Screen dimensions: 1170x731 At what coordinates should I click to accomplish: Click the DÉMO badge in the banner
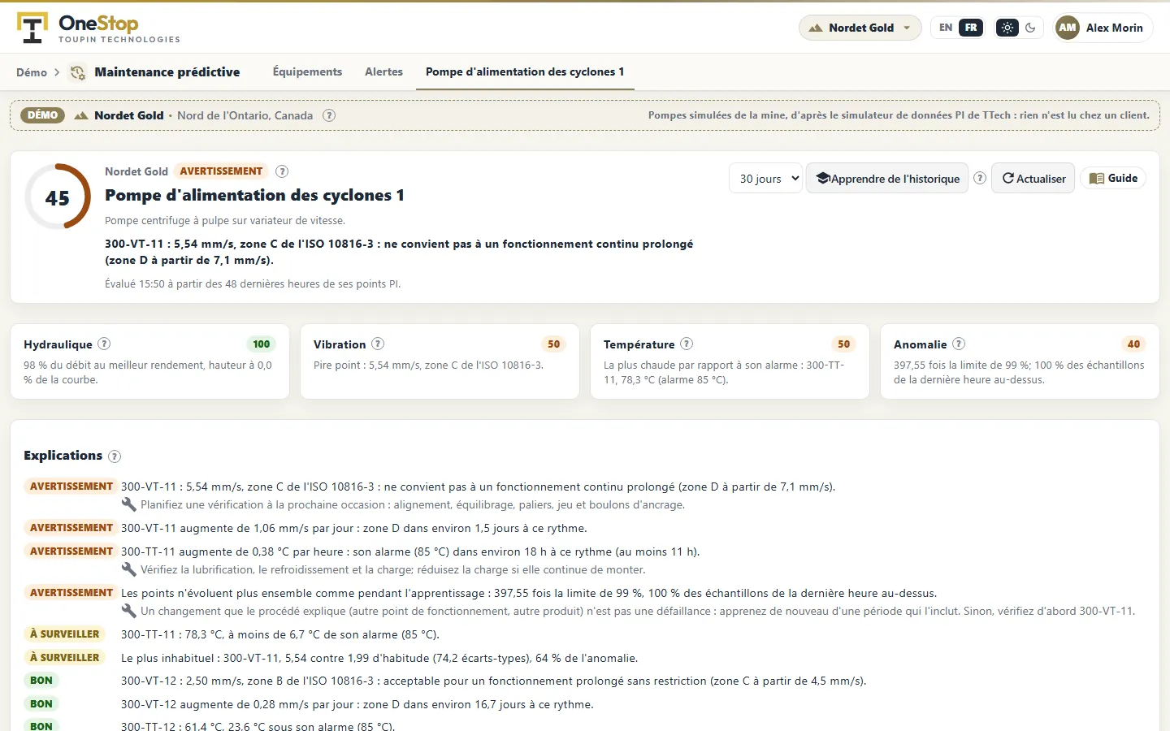(42, 115)
